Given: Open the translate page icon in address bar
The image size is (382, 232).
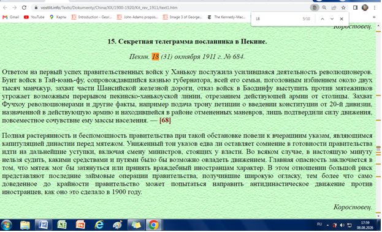Looking at the screenshot, I should 315,7.
